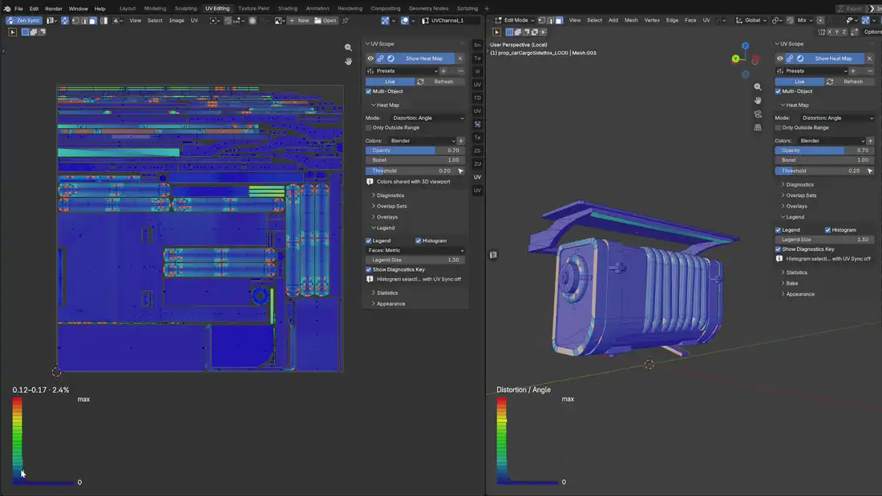This screenshot has width=882, height=496.
Task: Toggle the Zen Sync button
Action: 23,20
